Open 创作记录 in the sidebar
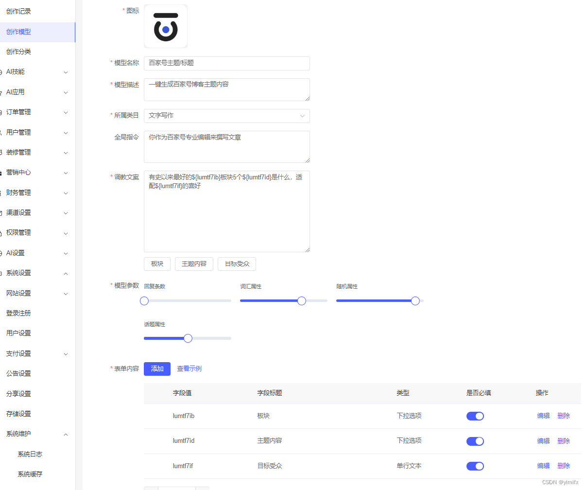This screenshot has height=490, width=586. click(18, 11)
